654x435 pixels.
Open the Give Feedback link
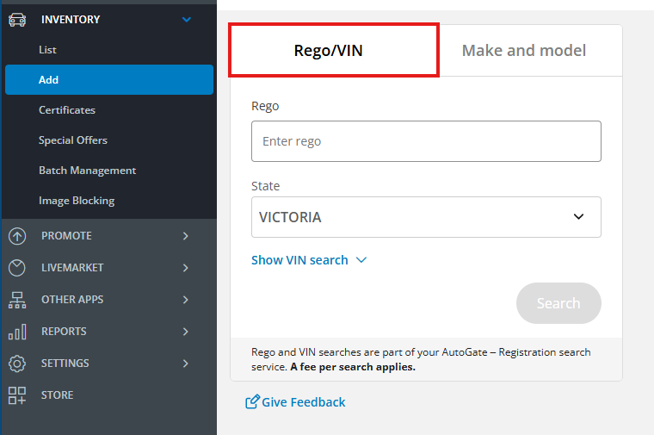[303, 402]
